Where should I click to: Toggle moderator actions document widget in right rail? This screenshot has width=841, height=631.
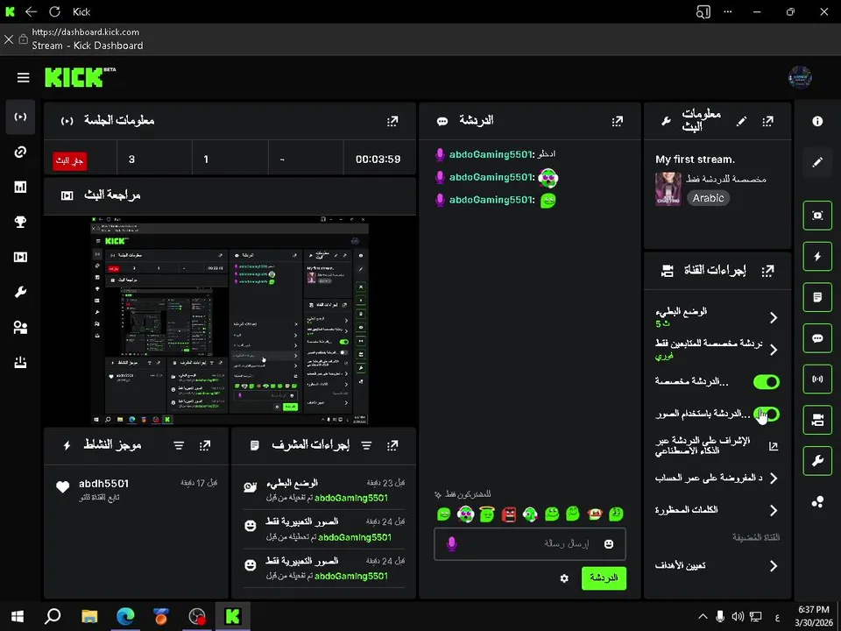coord(817,297)
